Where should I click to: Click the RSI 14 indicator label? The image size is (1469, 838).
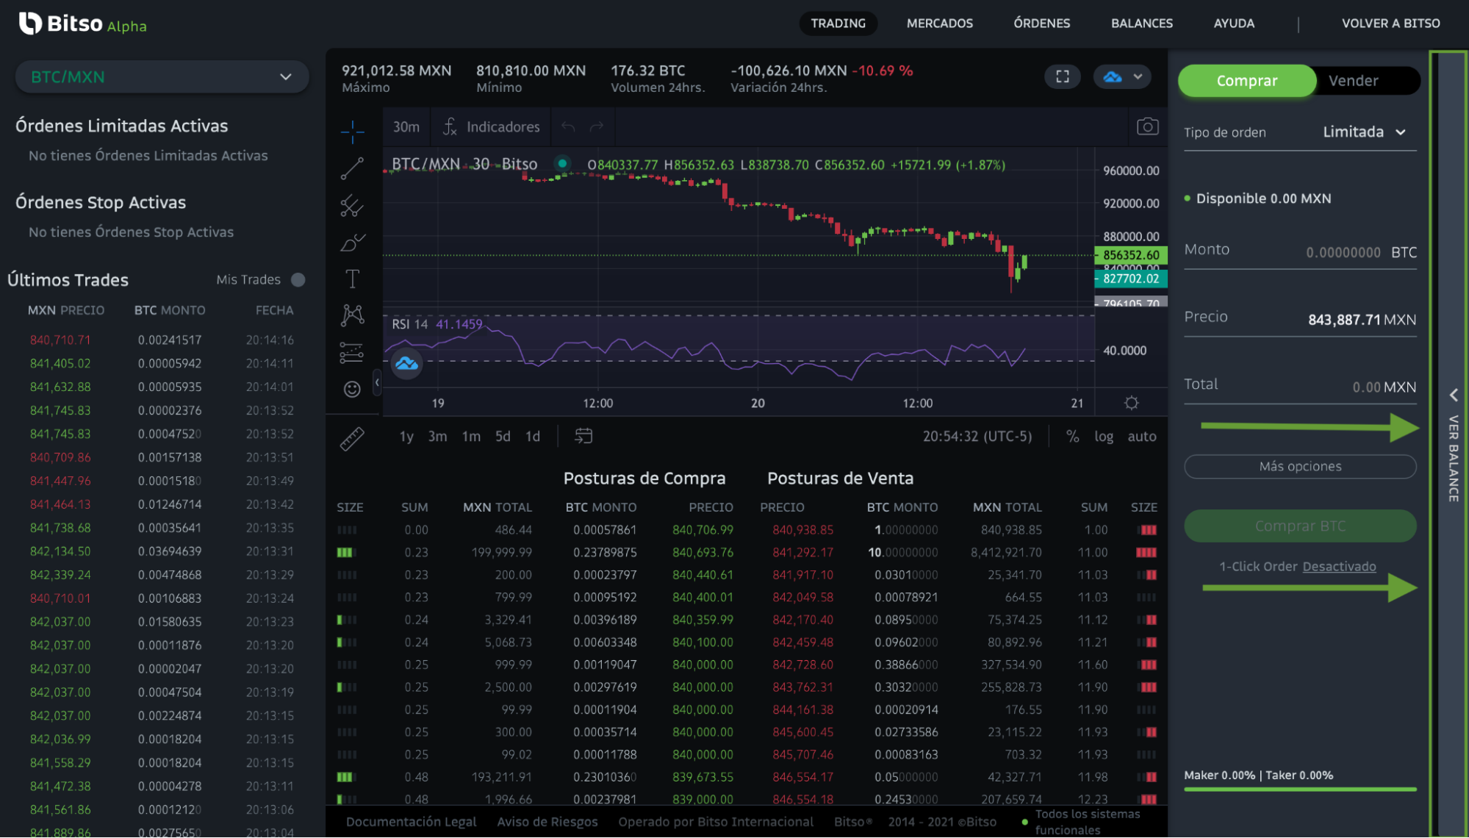pos(409,324)
